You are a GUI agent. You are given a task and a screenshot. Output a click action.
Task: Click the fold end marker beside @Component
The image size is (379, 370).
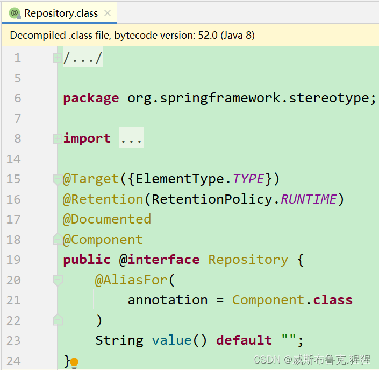(x=58, y=240)
